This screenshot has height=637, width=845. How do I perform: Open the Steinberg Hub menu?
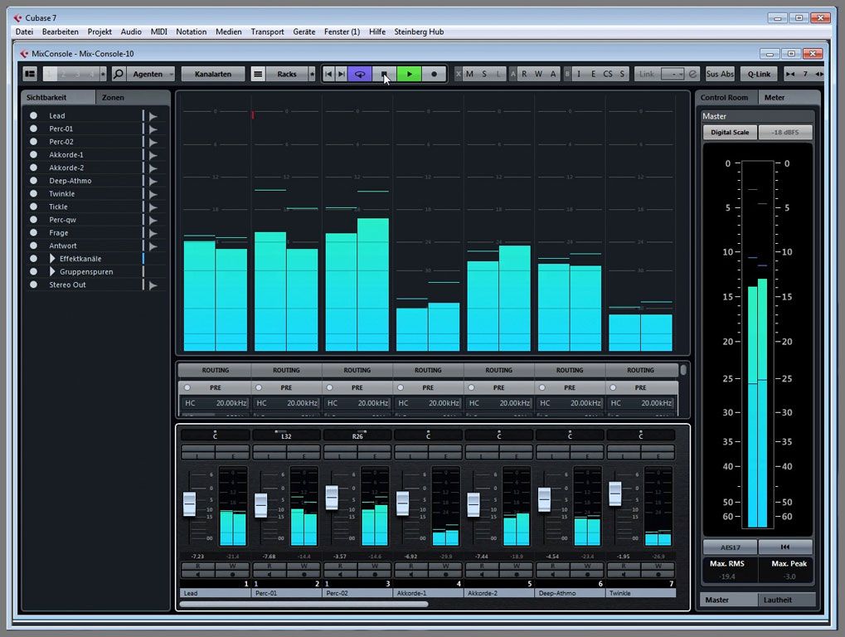point(419,32)
